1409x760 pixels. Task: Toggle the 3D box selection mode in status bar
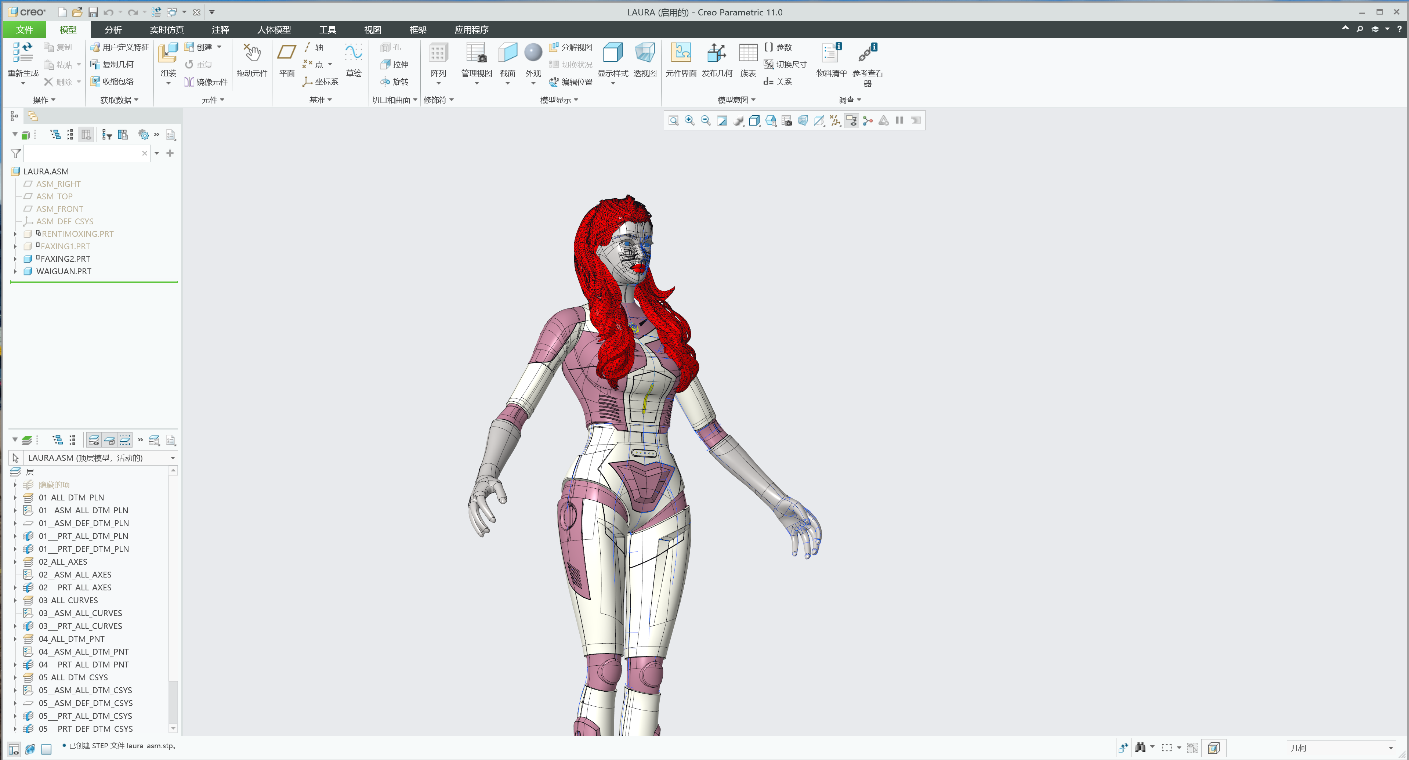[1214, 748]
